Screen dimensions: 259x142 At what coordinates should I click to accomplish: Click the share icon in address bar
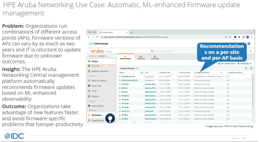coord(226,37)
